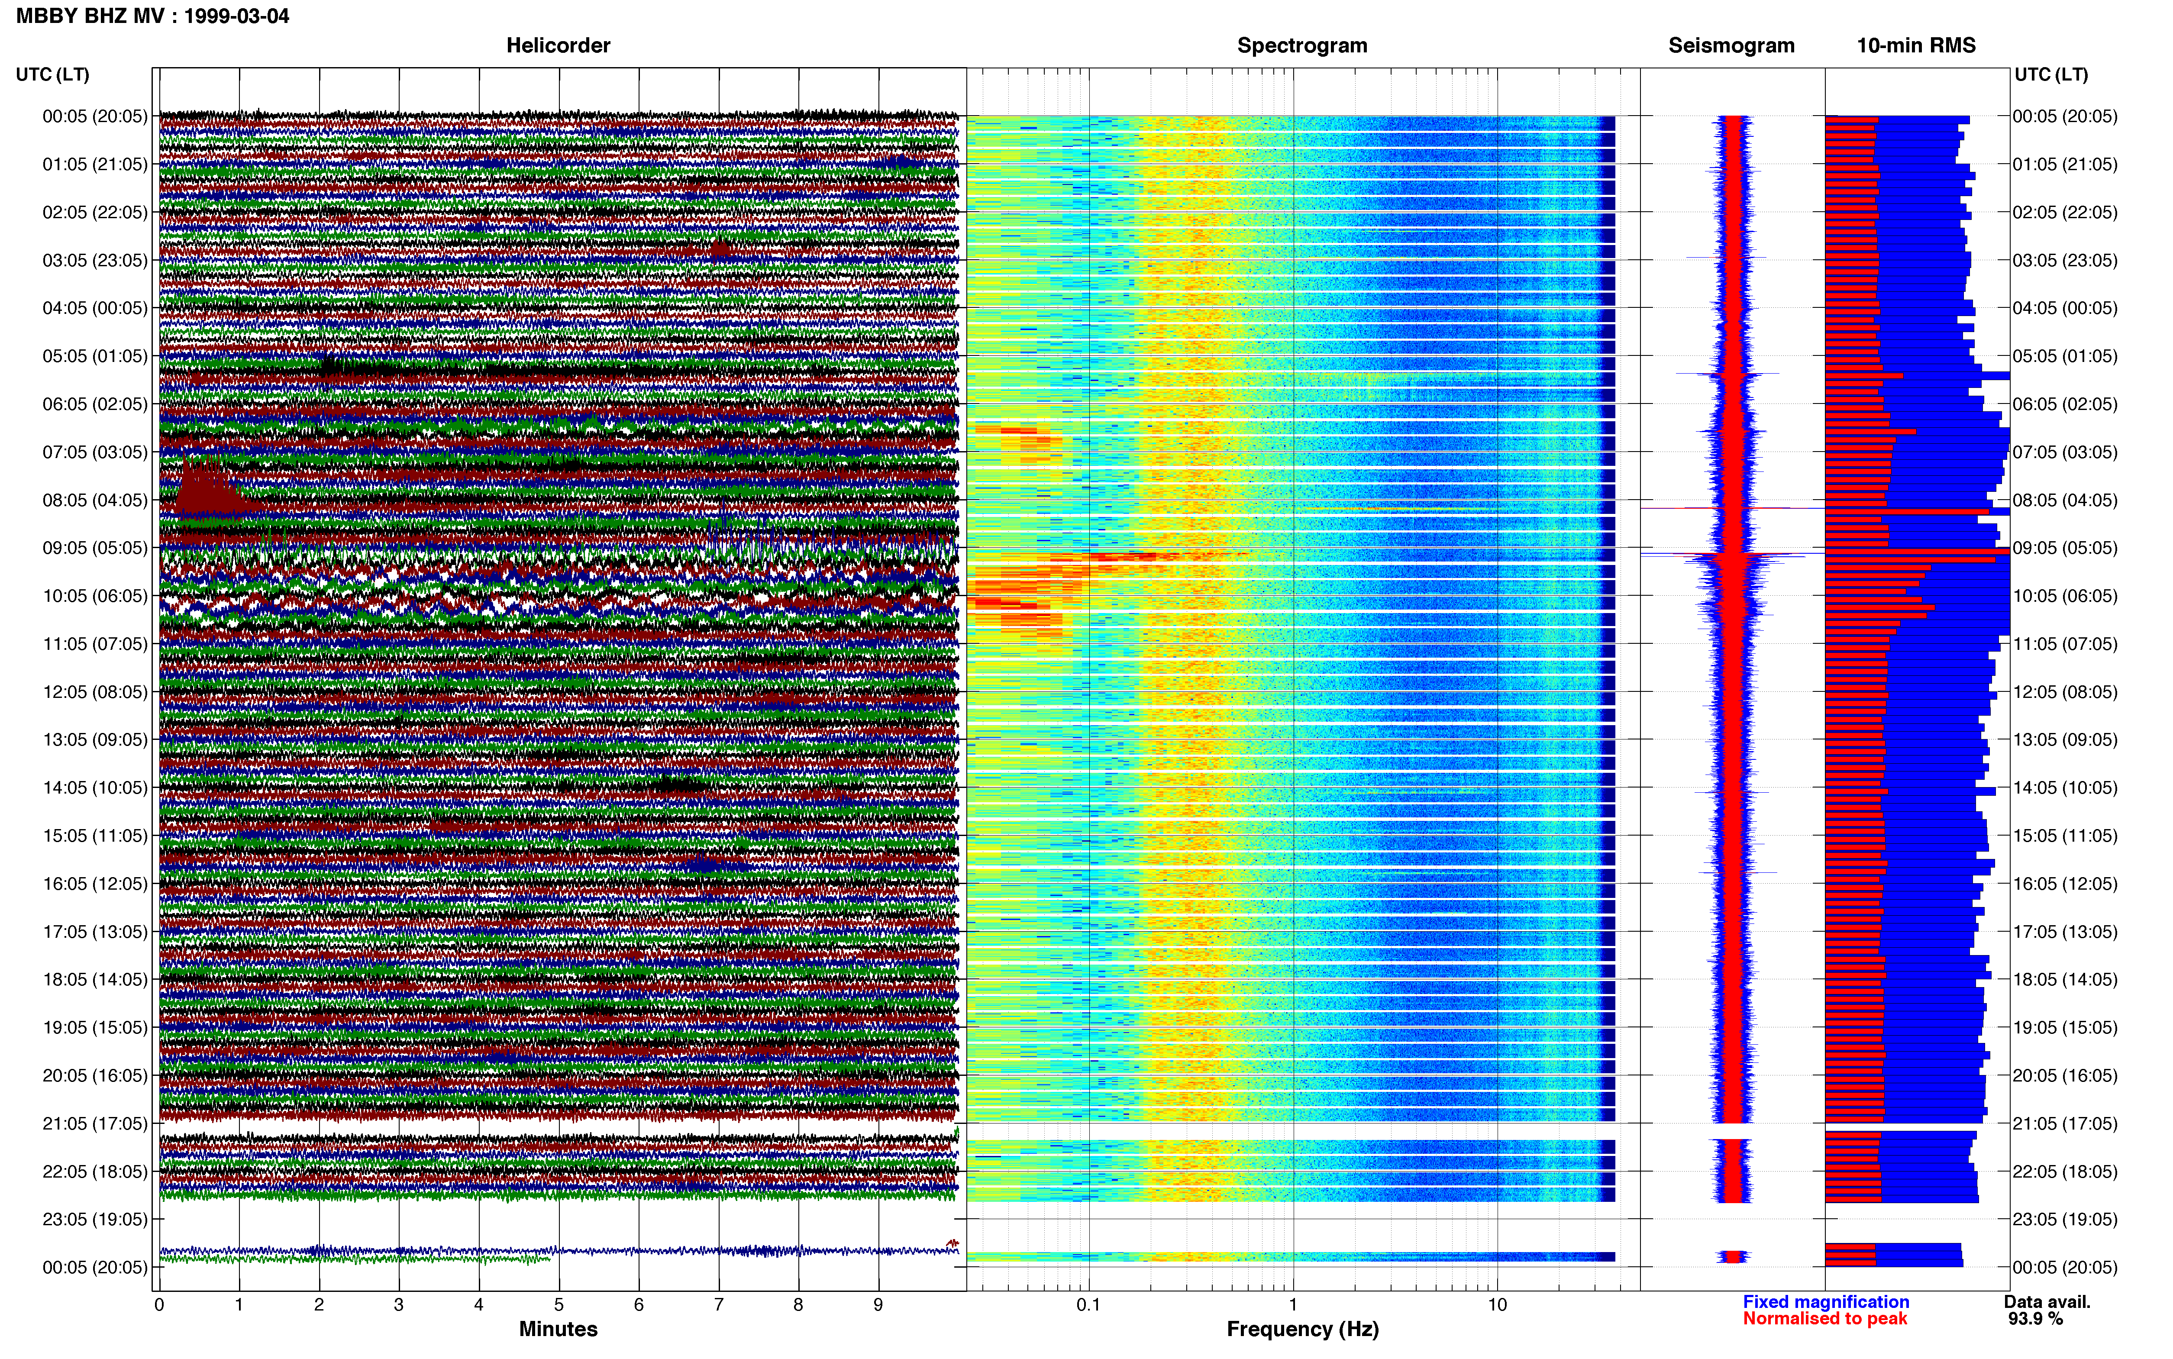
Task: Click the left 15:05 (11:05) time label
Action: click(x=94, y=836)
